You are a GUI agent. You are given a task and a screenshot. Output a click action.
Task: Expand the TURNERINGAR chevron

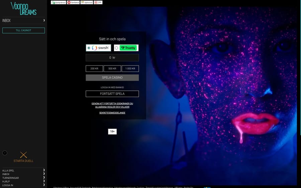click(x=44, y=178)
